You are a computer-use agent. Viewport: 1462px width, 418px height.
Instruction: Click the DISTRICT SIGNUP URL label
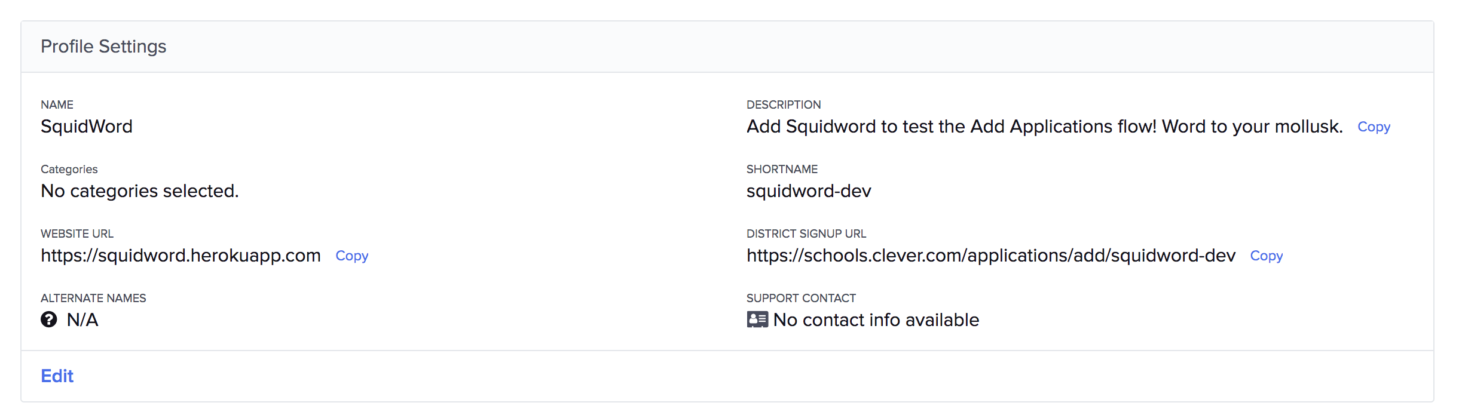coord(806,233)
